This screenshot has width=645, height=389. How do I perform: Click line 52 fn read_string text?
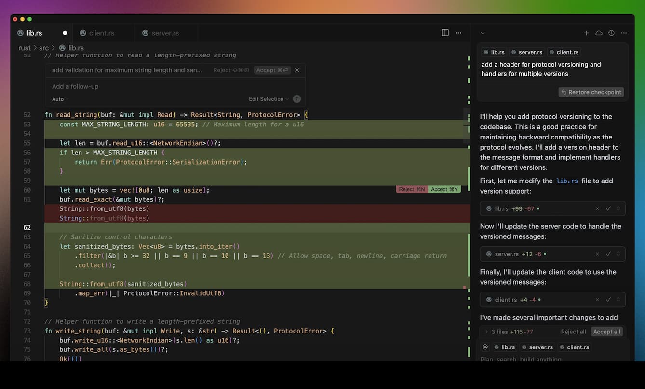pos(176,115)
